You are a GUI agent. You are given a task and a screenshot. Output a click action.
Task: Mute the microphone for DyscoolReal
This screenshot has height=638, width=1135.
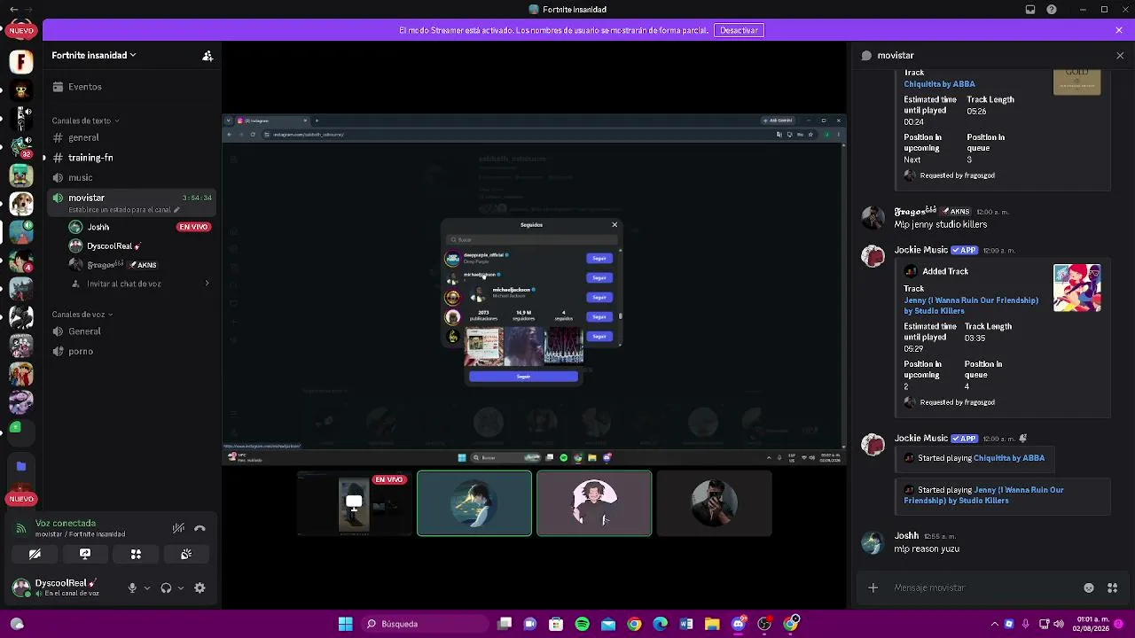132,587
